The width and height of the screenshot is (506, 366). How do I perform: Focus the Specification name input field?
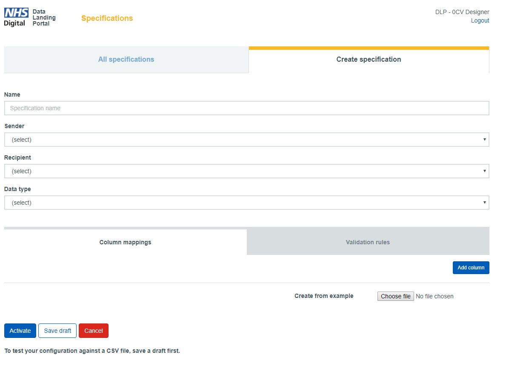pyautogui.click(x=246, y=108)
